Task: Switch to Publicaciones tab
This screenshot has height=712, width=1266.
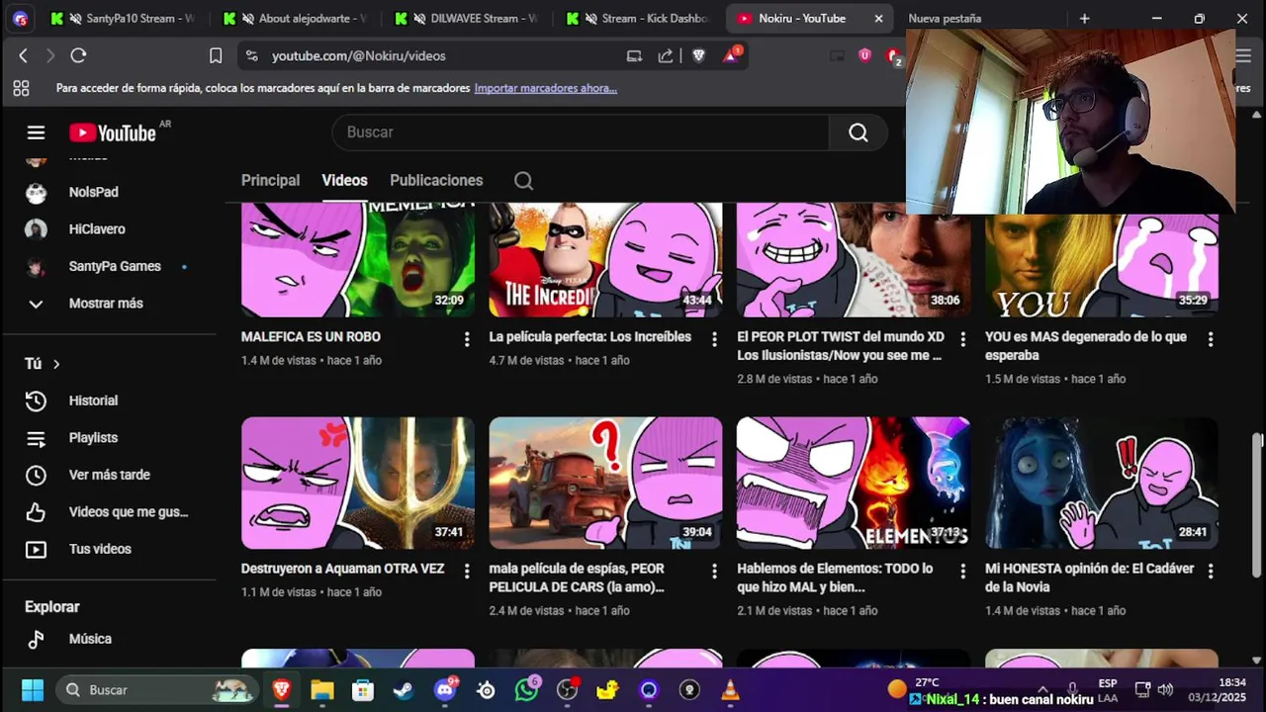Action: [x=436, y=180]
